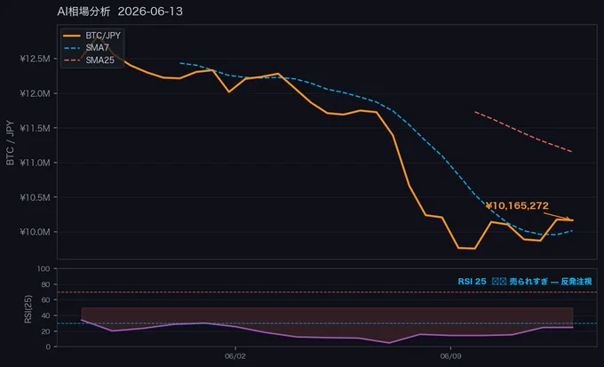Select the SMA25 legend entry

click(x=89, y=60)
